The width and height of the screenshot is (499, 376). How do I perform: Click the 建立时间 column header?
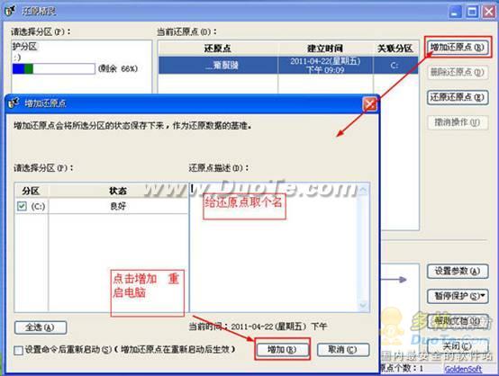[325, 49]
